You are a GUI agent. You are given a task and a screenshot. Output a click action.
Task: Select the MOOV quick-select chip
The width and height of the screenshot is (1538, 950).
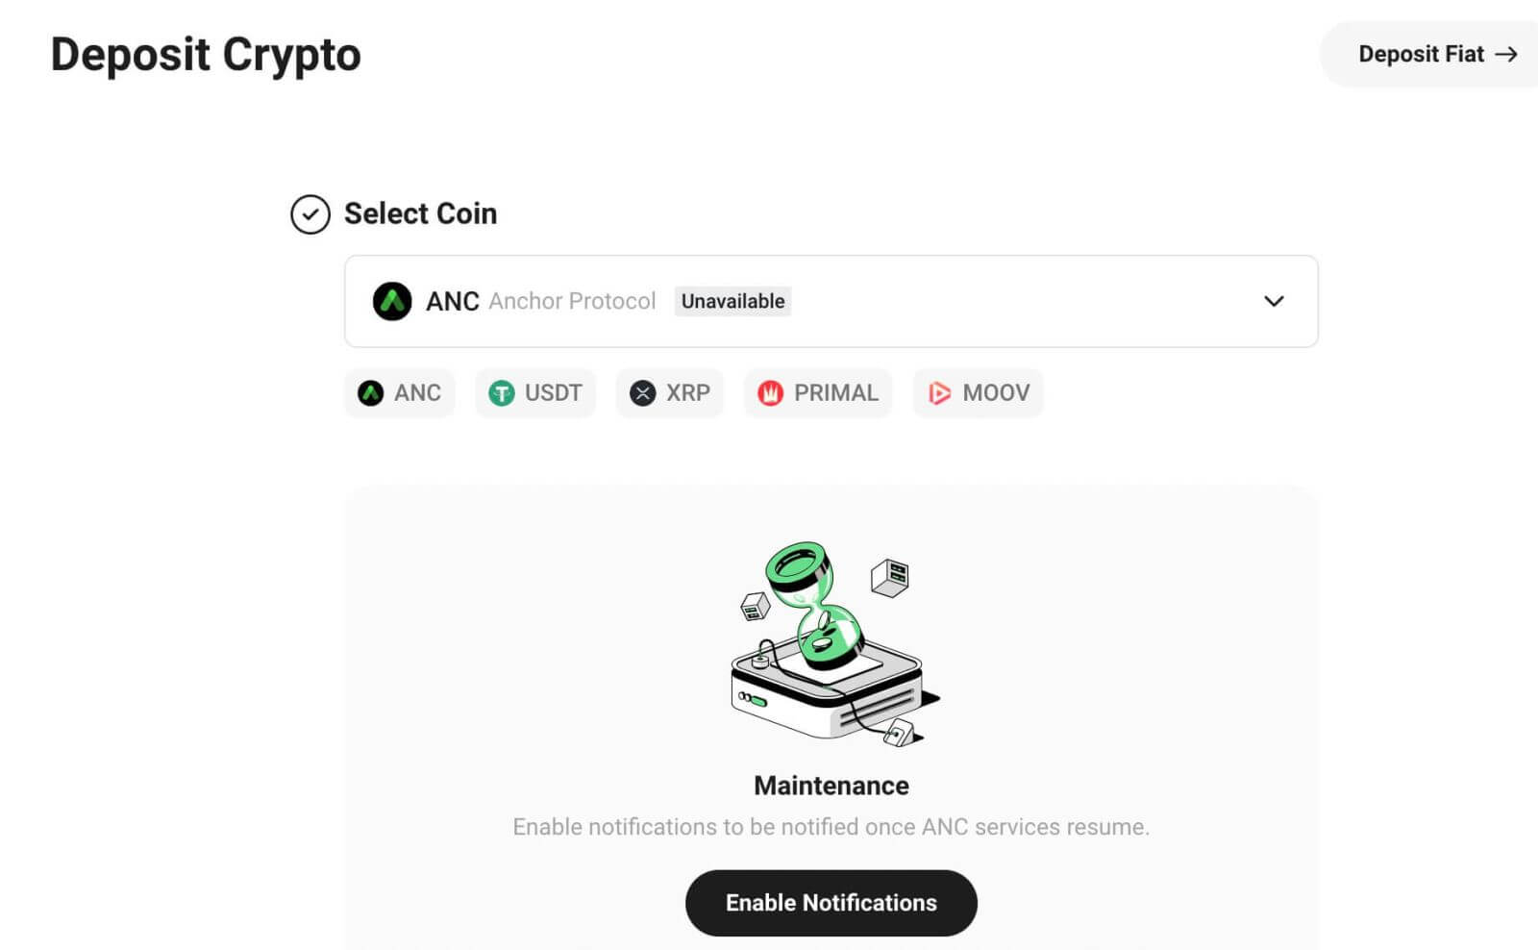pos(978,392)
